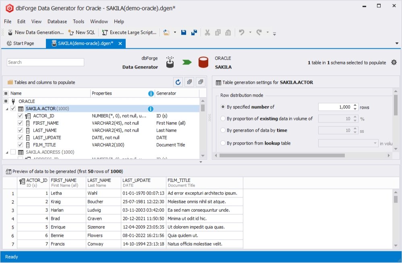This screenshot has height=263, width=402.
Task: Open the lookup table combo box
Action: click(x=348, y=143)
